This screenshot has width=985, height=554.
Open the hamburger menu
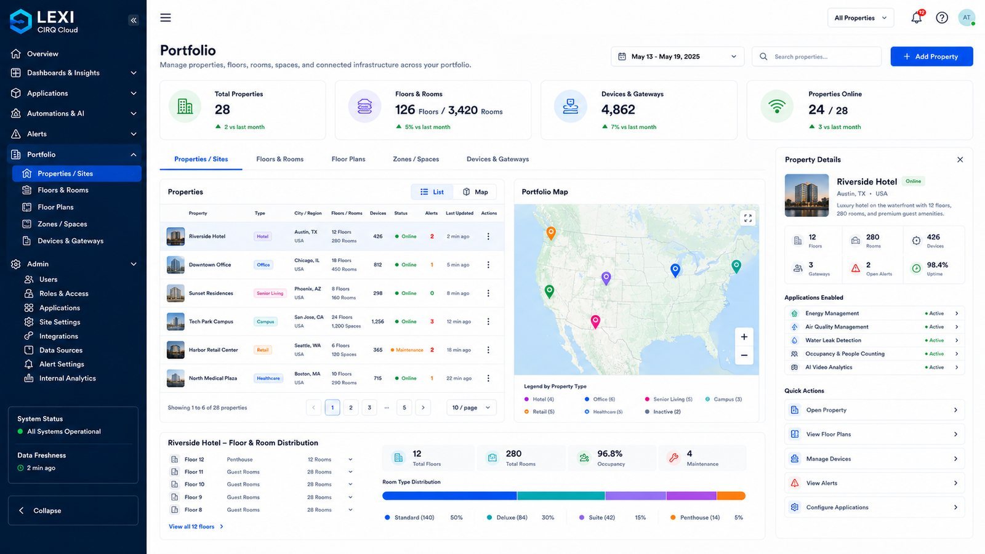coord(166,18)
